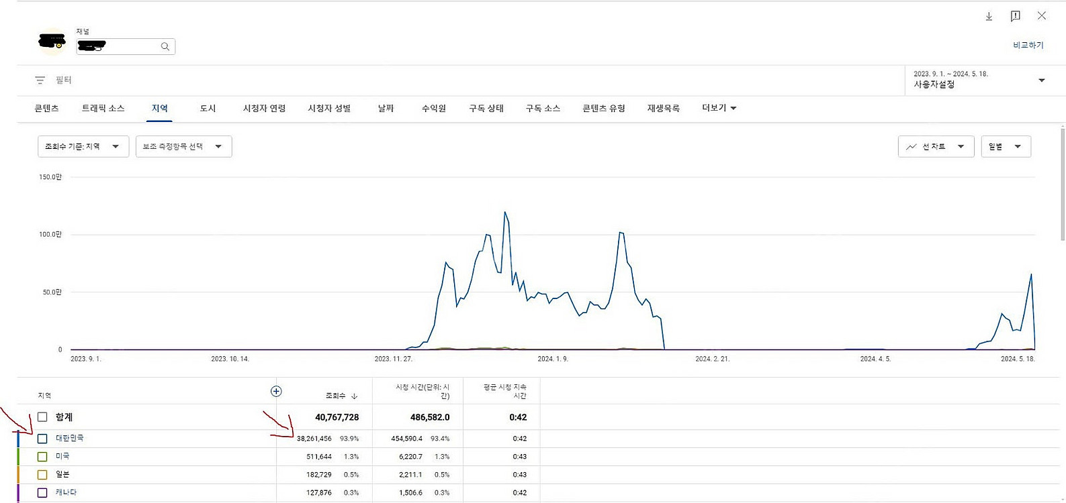
Task: Click the 2024. 5. 18. axis label
Action: point(1018,359)
